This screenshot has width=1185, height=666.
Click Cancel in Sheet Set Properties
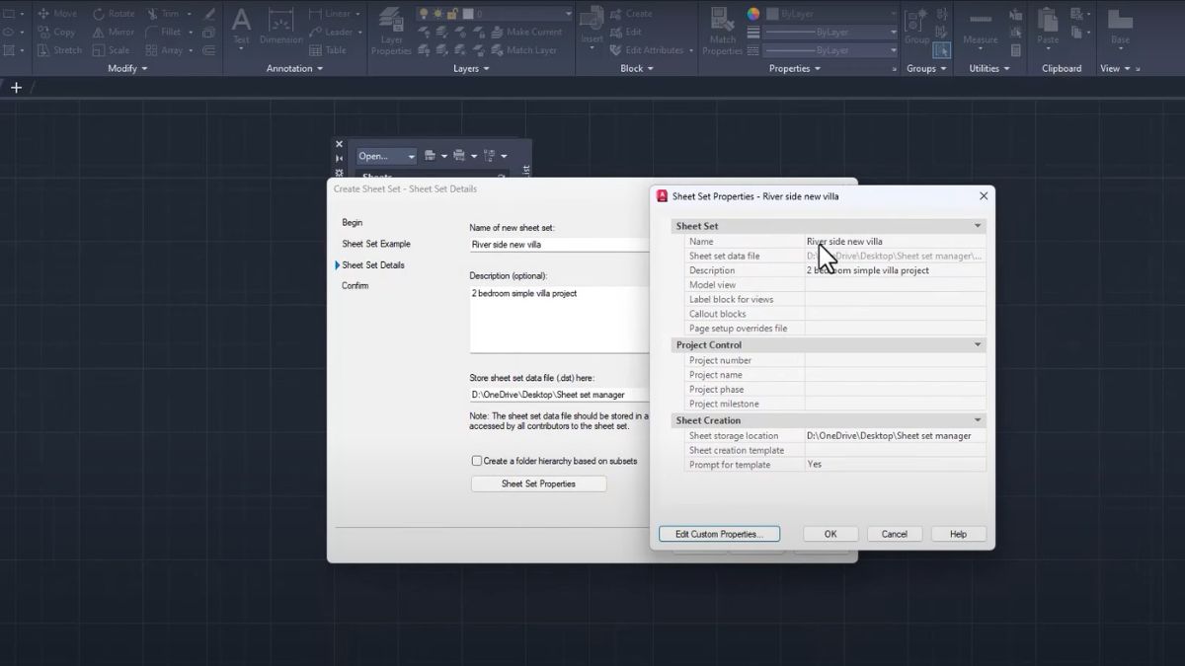[894, 534]
